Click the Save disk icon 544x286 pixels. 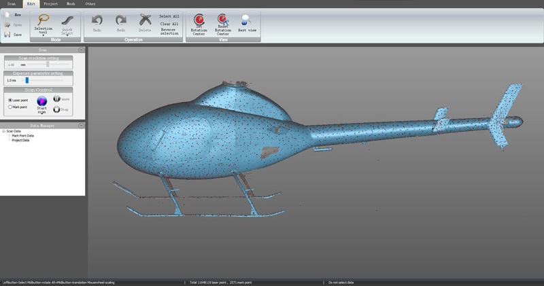tap(7, 34)
